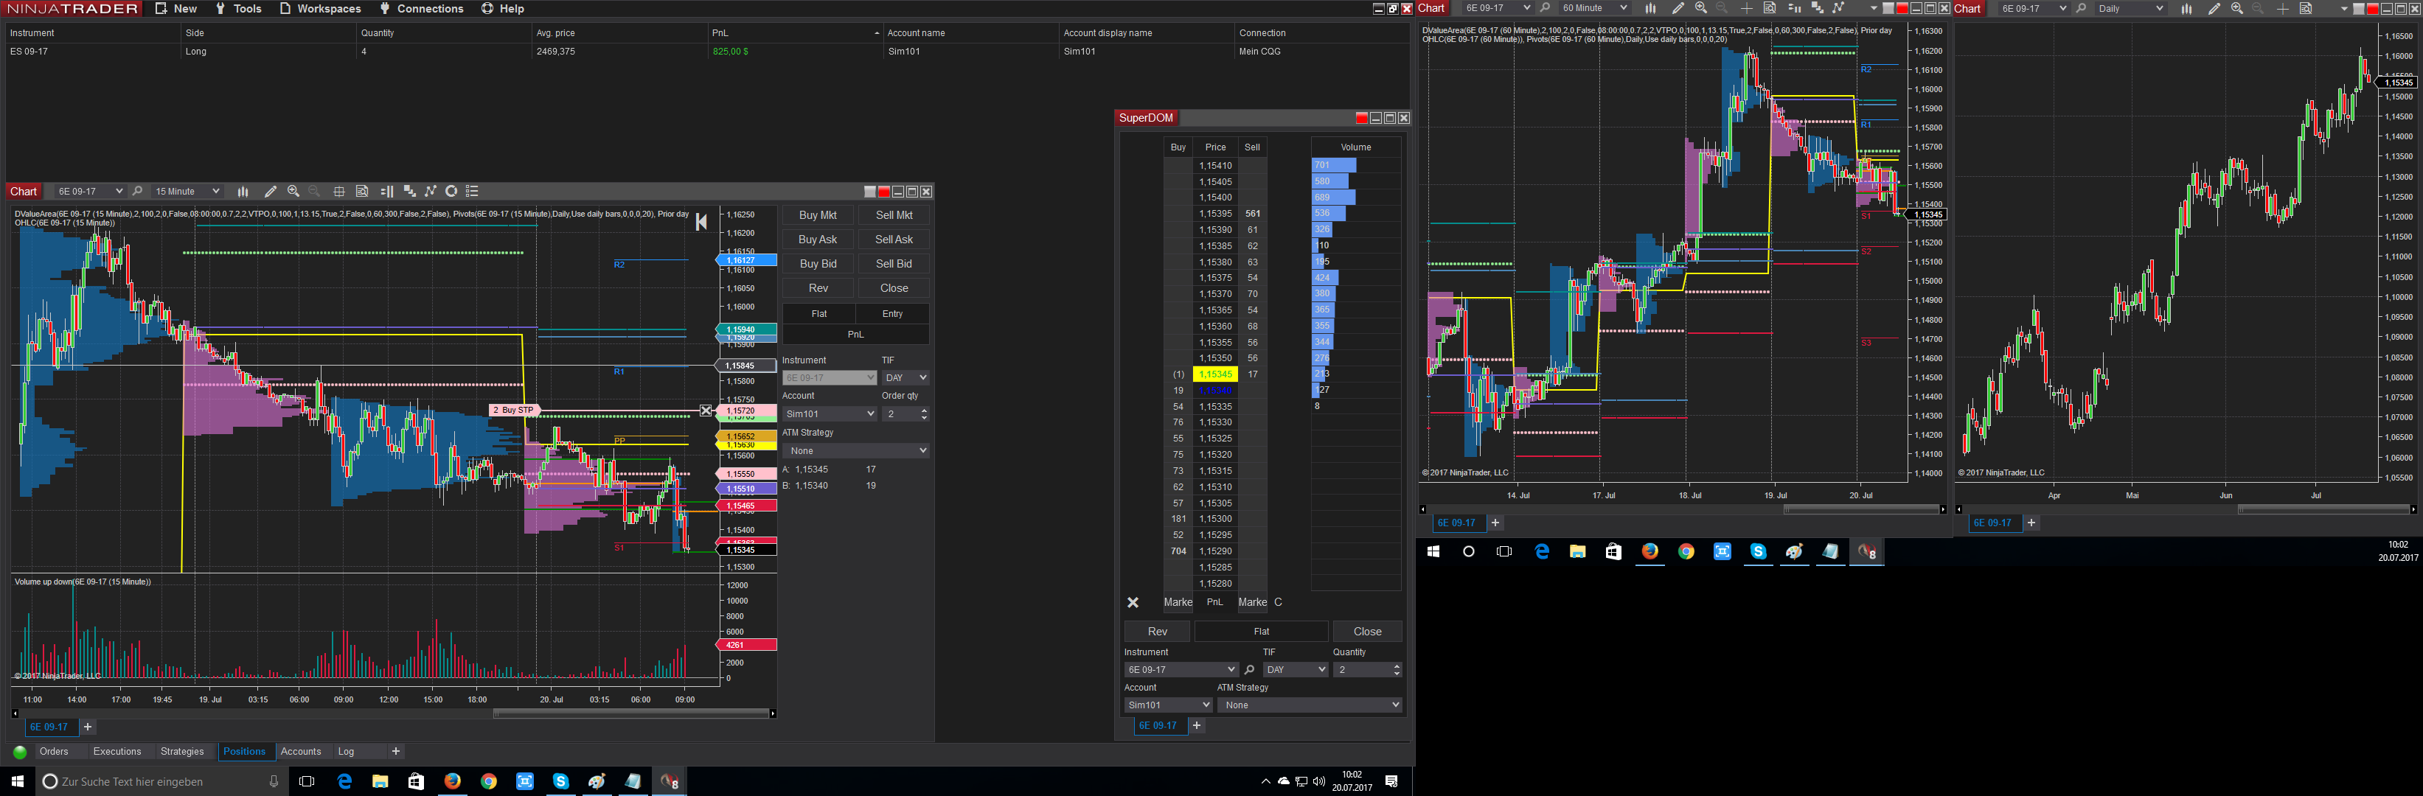Open Indicators icon in 60 Minute chart toolbar
Viewport: 2423px width, 796px height.
coord(1838,8)
